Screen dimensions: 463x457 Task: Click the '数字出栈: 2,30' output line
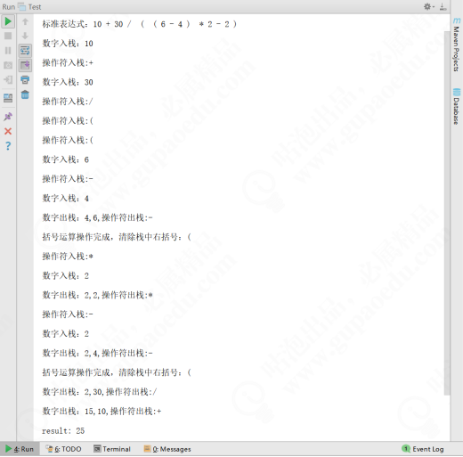[x=100, y=392]
